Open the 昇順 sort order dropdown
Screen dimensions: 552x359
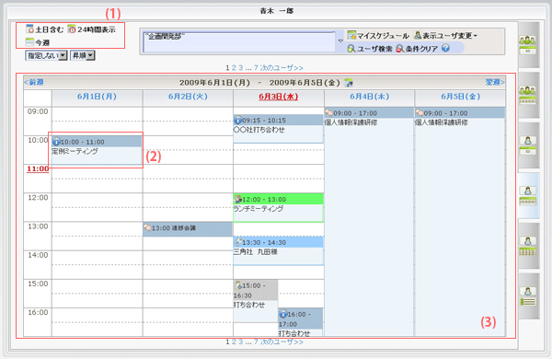tap(83, 55)
